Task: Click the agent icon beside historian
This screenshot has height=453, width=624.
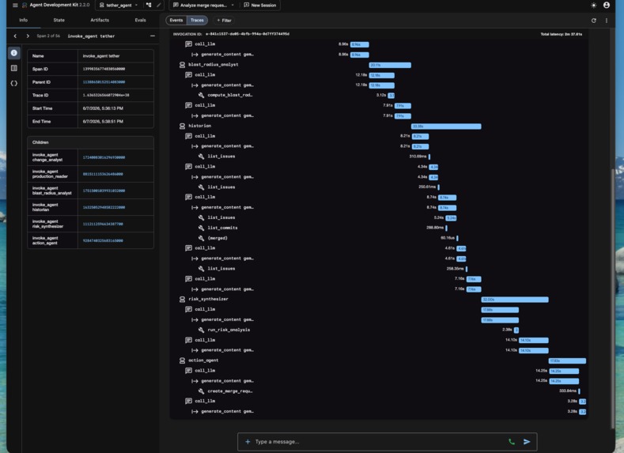Action: pos(182,126)
